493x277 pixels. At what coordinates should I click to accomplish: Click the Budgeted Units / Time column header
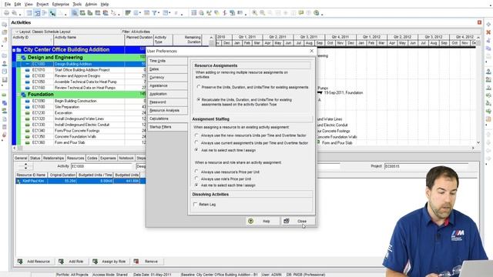(x=95, y=175)
